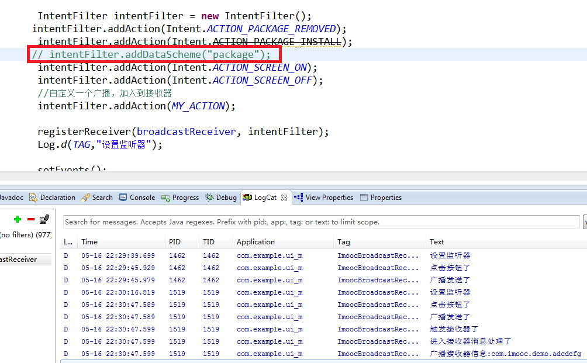Open the Declaration tab
This screenshot has width=587, height=363.
click(x=53, y=198)
